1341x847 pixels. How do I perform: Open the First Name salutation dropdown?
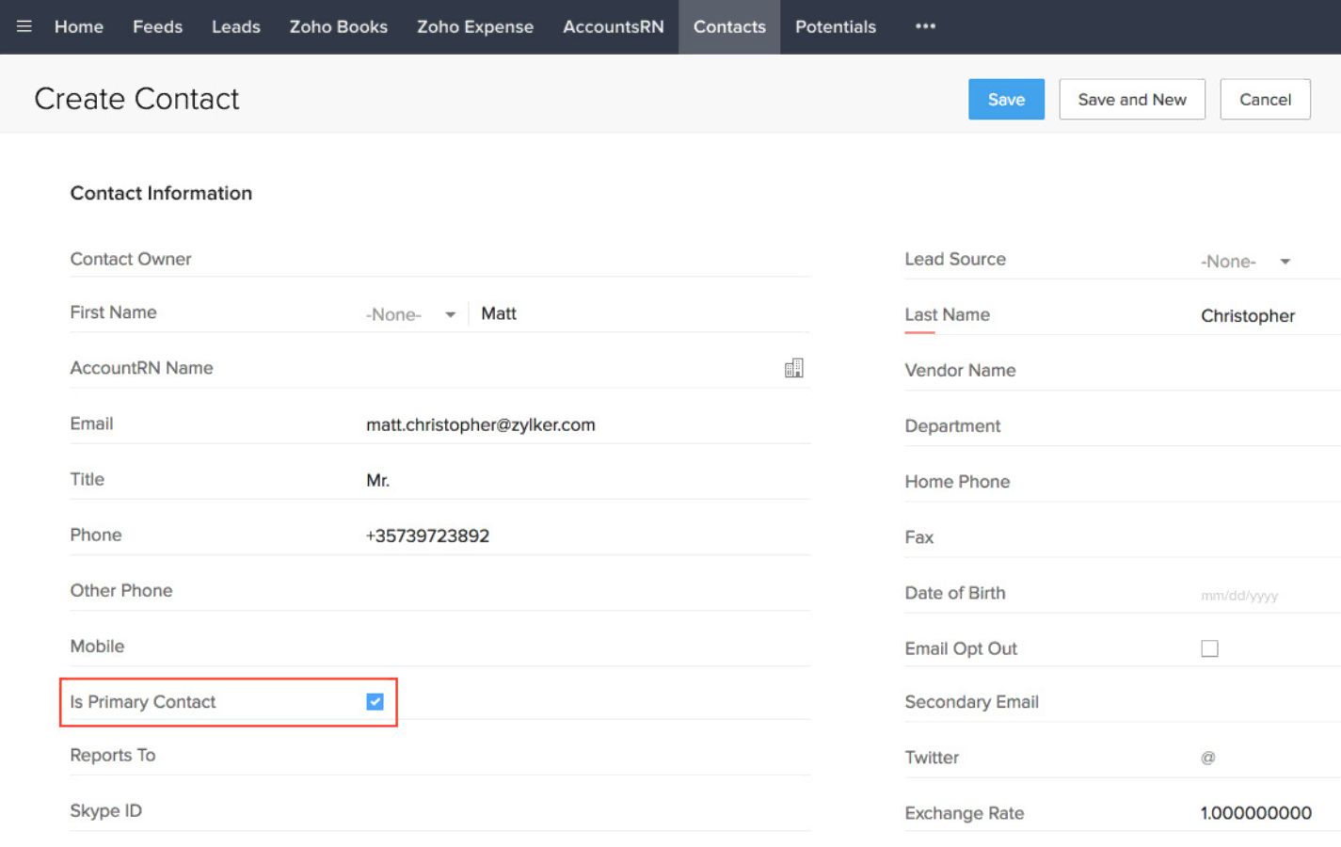tap(411, 314)
